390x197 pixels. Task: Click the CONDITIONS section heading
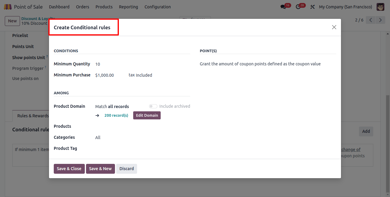click(x=66, y=51)
